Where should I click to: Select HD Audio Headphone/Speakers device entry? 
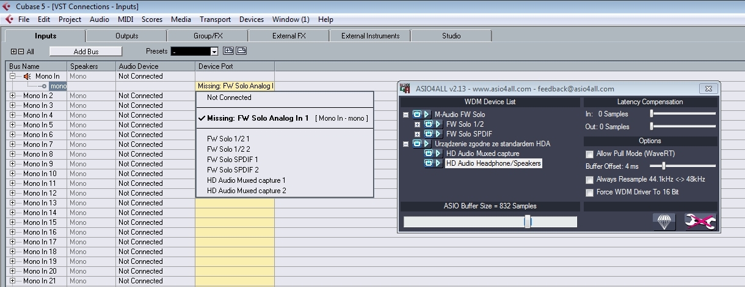(x=493, y=163)
